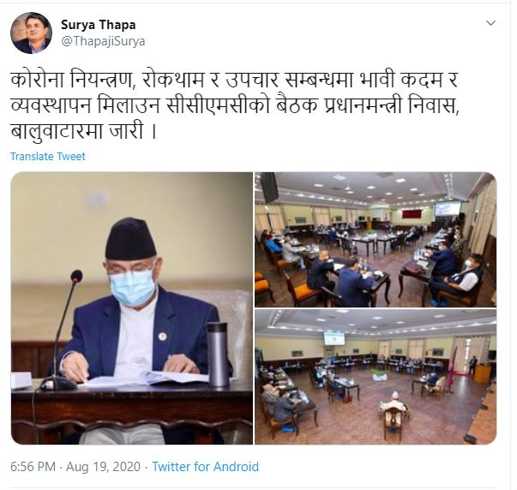Click the wall monitor in top-right photo
517x490 pixels.
[269, 187]
